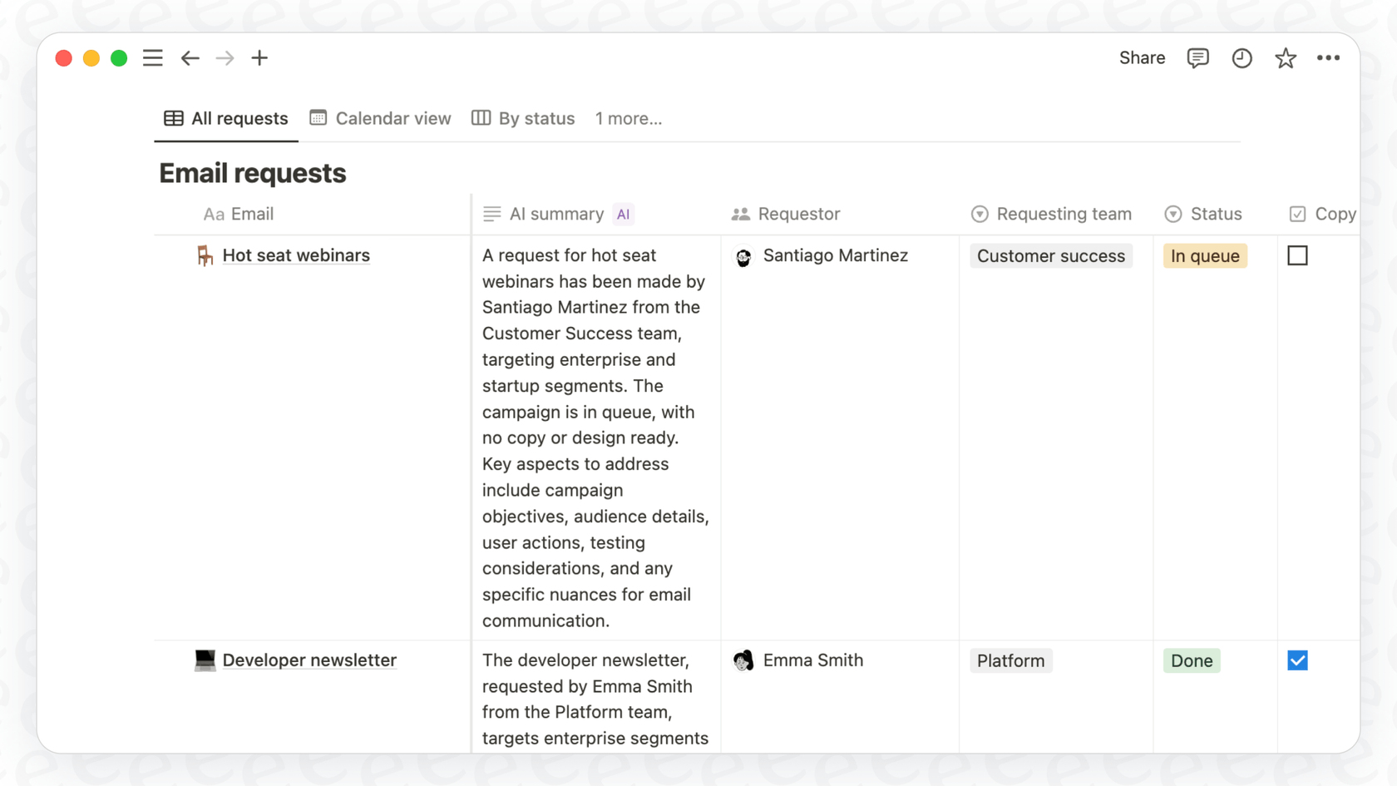Check the Copy box for Hot seat webinars
This screenshot has height=786, width=1397.
tap(1297, 256)
